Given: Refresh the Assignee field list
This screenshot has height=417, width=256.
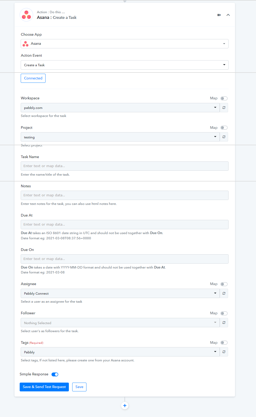Looking at the screenshot, I should [x=224, y=293].
